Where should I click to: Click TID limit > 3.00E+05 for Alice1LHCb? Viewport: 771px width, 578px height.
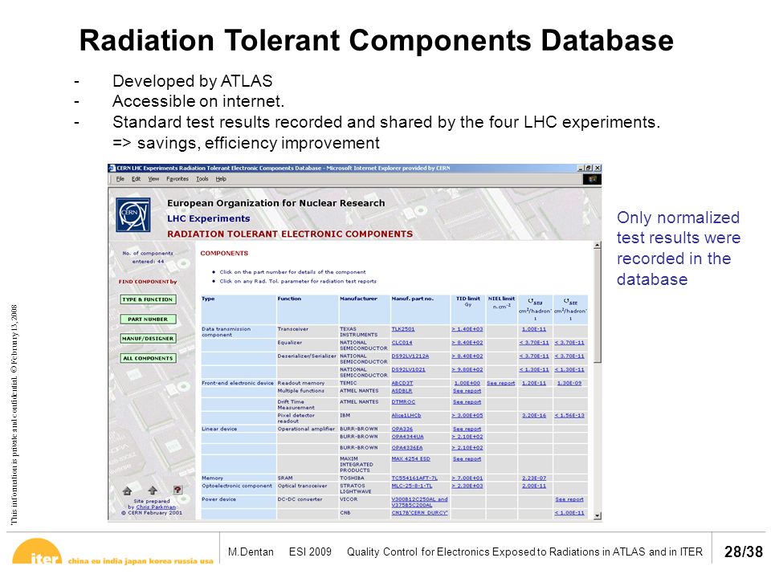pos(467,415)
